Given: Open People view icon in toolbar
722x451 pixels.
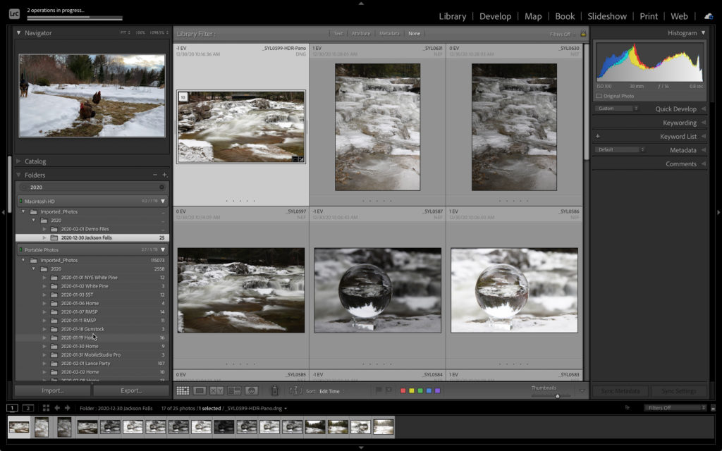Looking at the screenshot, I should pyautogui.click(x=251, y=390).
